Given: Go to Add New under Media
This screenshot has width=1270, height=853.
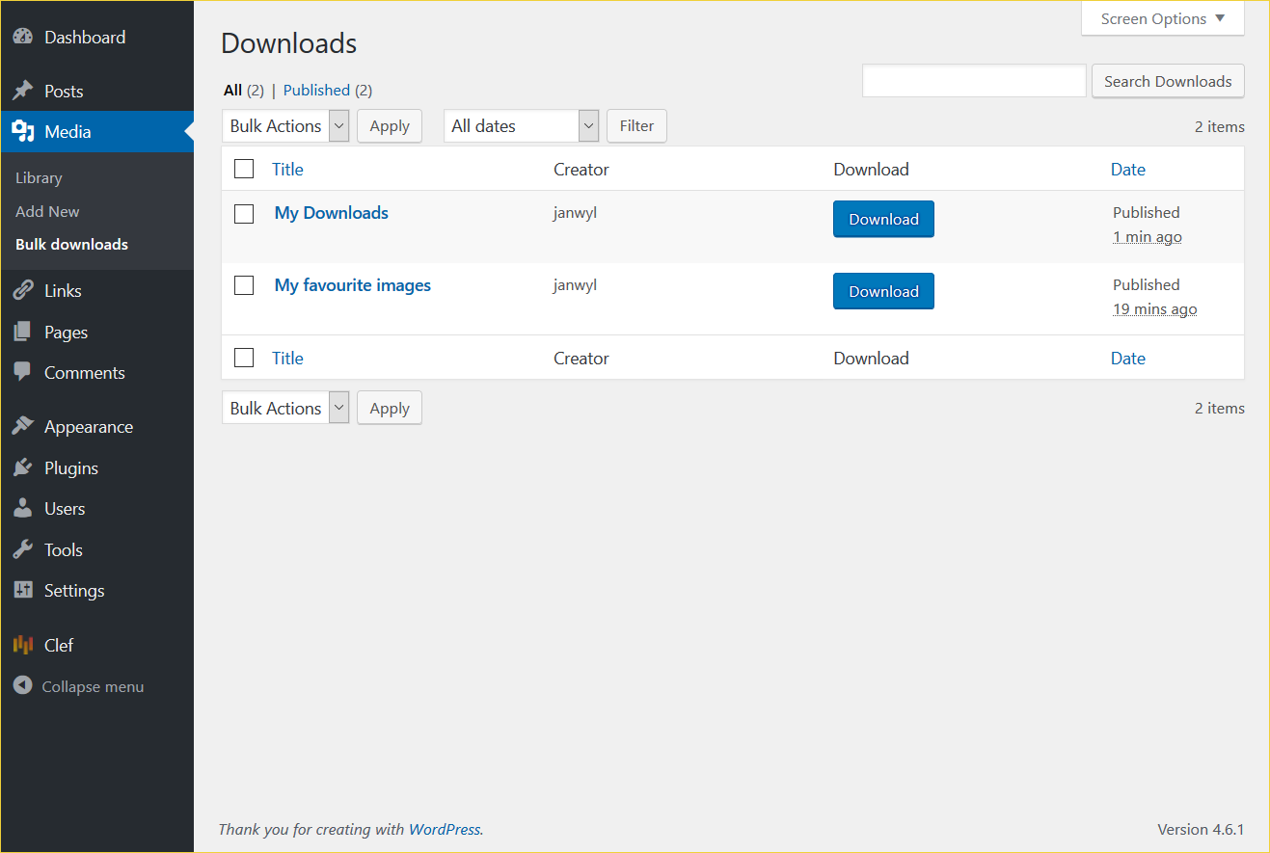Looking at the screenshot, I should point(47,212).
